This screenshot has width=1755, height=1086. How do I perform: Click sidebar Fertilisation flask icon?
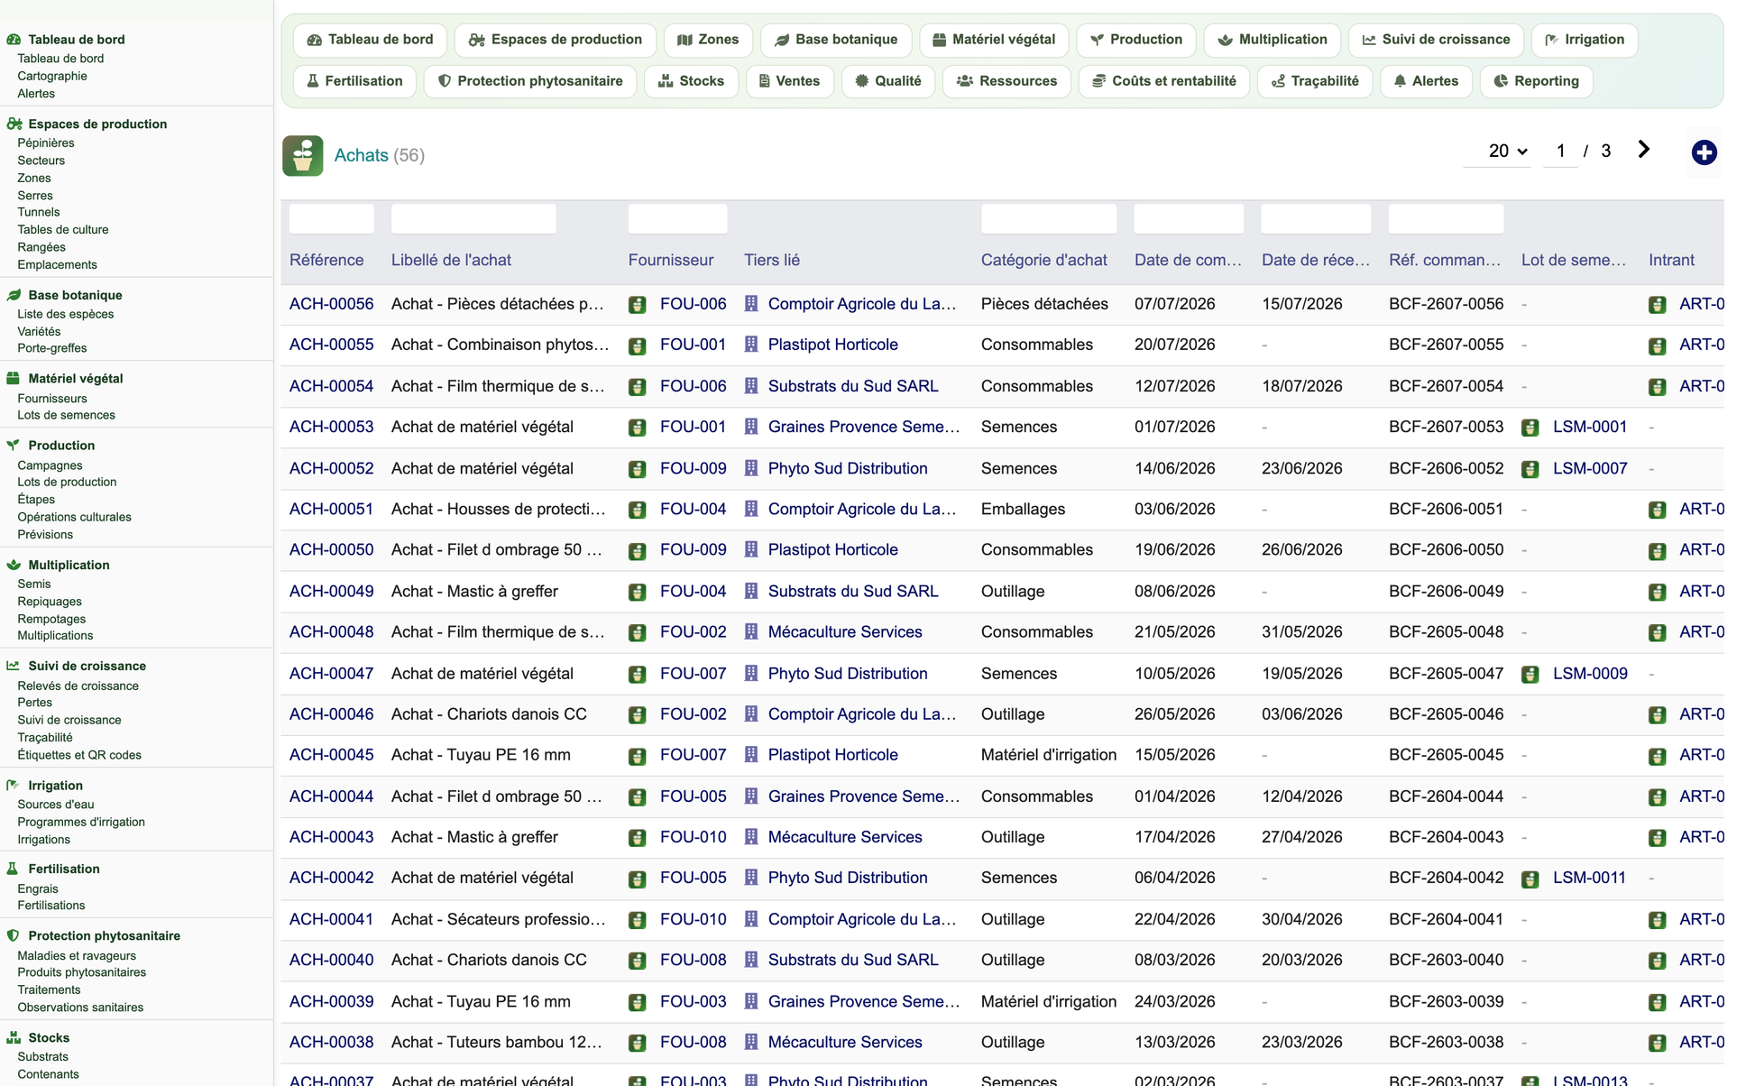click(14, 869)
